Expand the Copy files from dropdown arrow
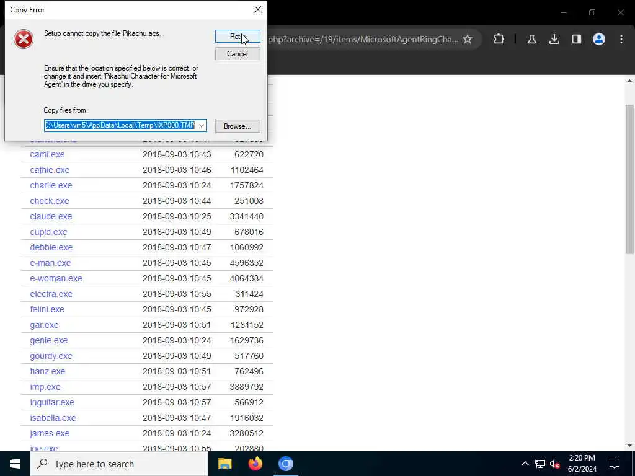 [x=202, y=125]
